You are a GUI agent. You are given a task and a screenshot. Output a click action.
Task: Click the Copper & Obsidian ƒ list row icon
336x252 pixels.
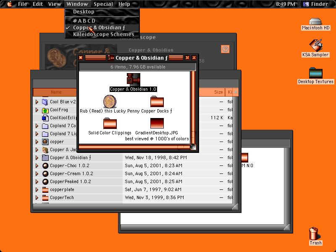45,158
